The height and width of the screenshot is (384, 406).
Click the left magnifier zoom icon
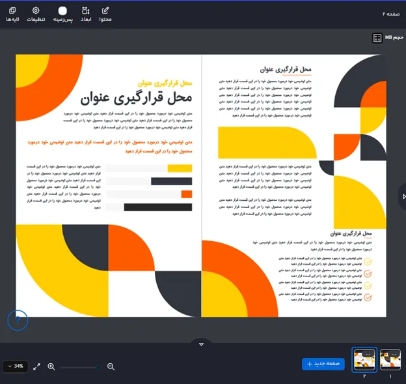(51, 366)
